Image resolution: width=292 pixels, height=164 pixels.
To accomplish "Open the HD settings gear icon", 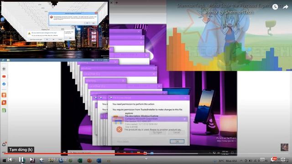I will (x=274, y=159).
